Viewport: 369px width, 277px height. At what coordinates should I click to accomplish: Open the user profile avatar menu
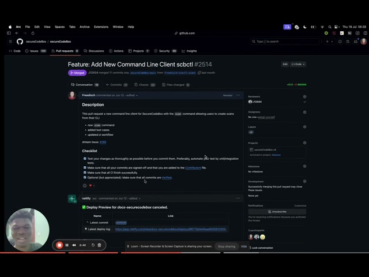[x=363, y=42]
